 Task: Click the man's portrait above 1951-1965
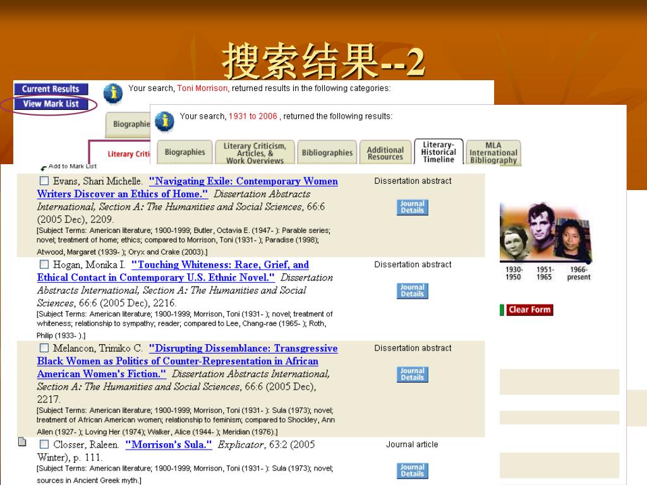tap(541, 227)
